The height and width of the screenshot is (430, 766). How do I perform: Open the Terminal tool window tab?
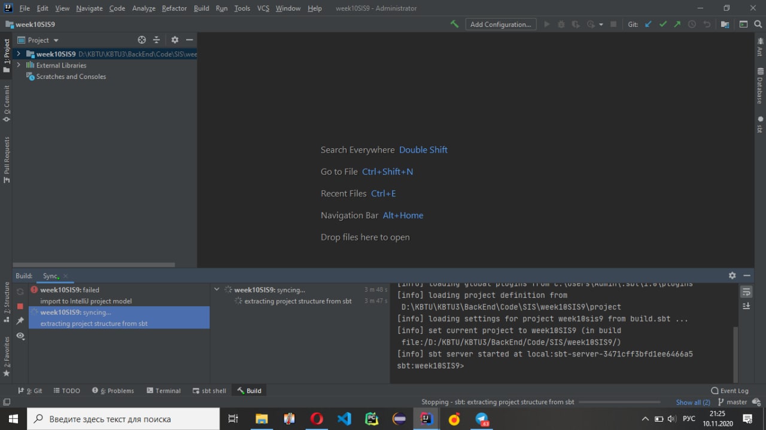point(163,391)
